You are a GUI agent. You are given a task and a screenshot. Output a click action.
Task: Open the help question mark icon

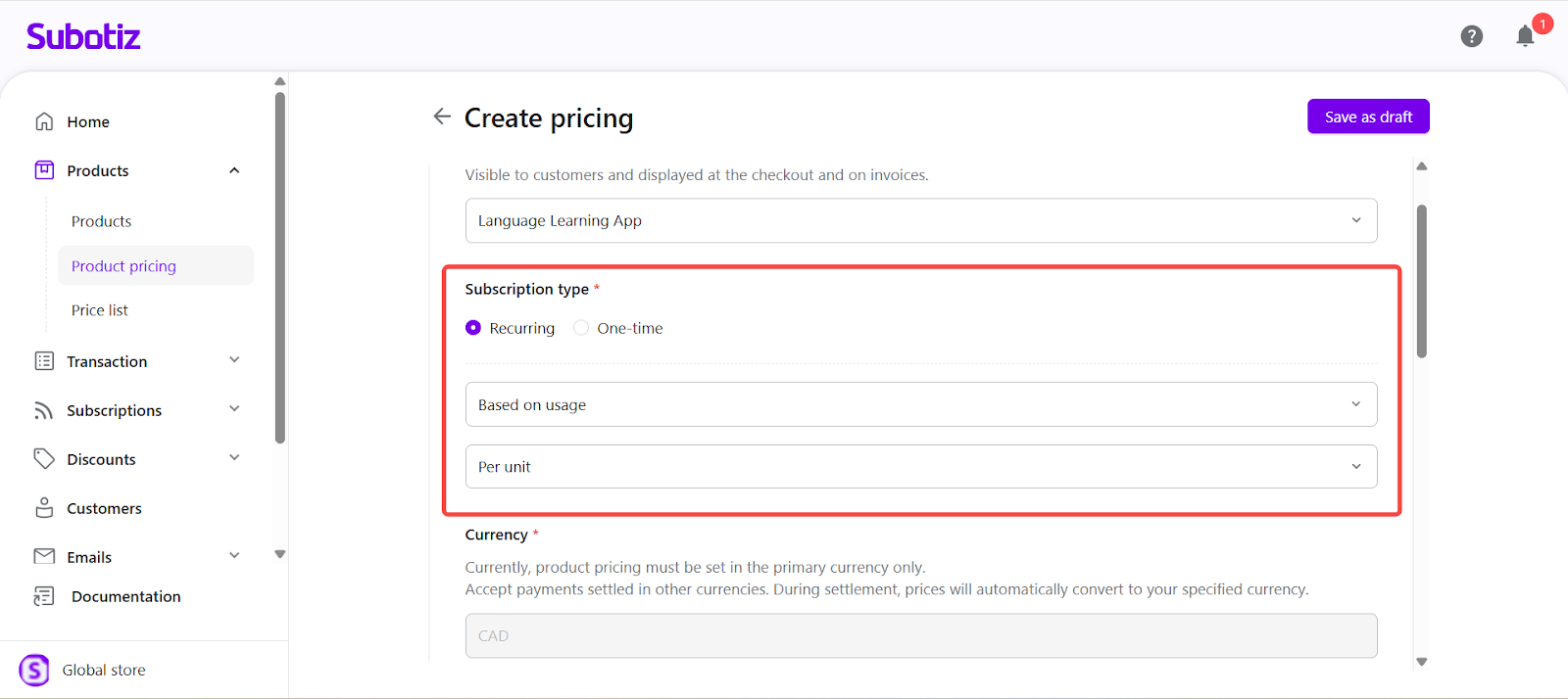point(1471,36)
